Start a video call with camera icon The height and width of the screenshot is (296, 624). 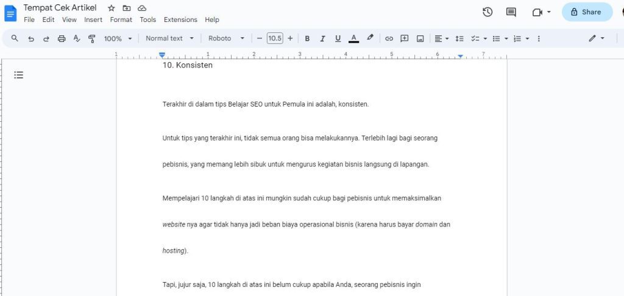coord(537,12)
